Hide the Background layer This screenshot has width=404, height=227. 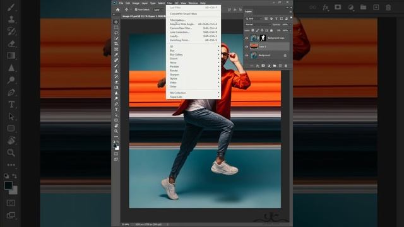(x=247, y=55)
